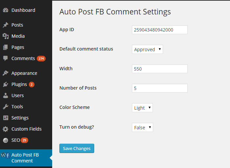Click the 274 pending comments badge
Screen dimensions: 230x168
[x=41, y=58]
